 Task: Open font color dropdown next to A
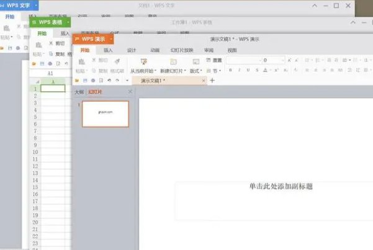click(271, 70)
